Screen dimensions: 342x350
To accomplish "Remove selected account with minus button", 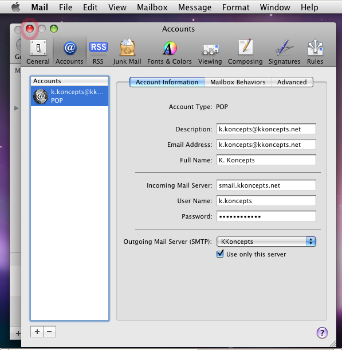I will tap(50, 332).
